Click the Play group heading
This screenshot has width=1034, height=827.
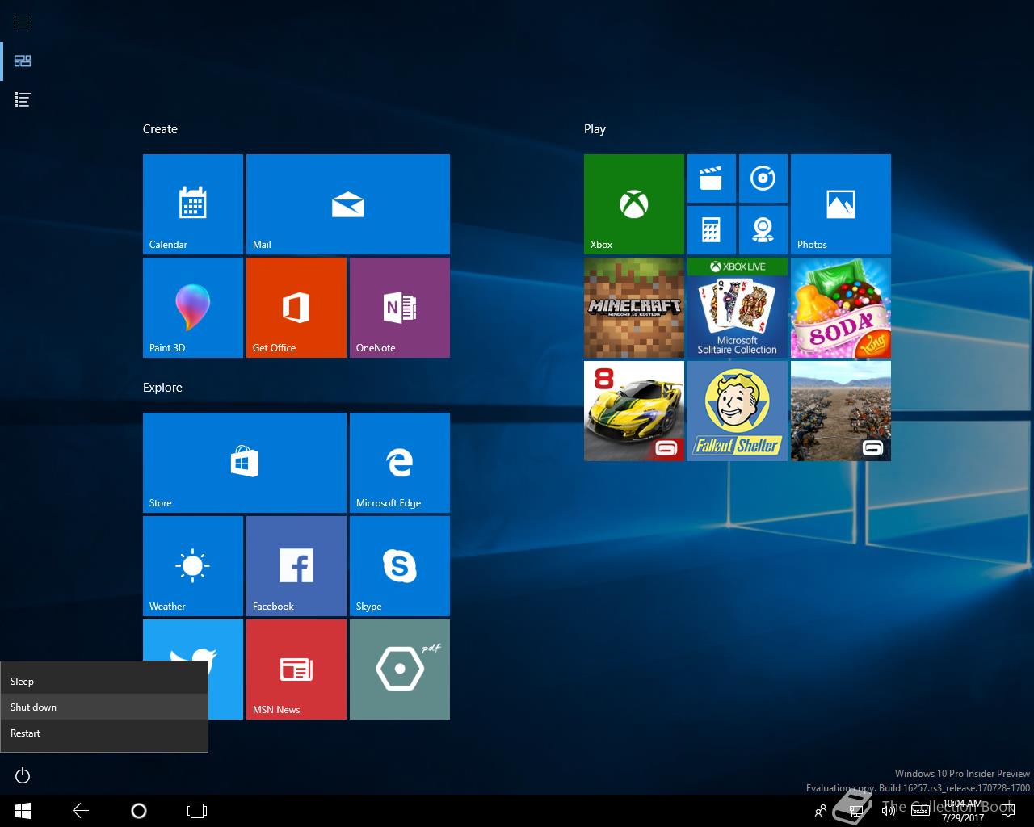click(x=595, y=129)
